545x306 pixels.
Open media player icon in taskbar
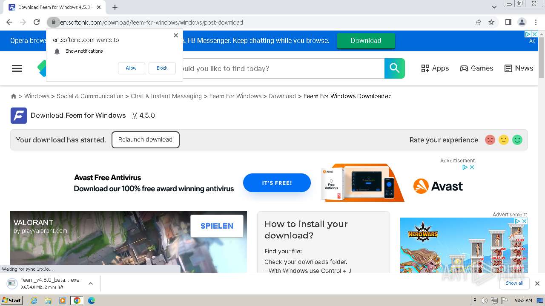63,300
